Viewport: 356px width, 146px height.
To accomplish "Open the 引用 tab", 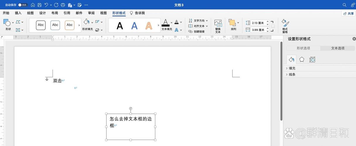I will tap(67, 13).
